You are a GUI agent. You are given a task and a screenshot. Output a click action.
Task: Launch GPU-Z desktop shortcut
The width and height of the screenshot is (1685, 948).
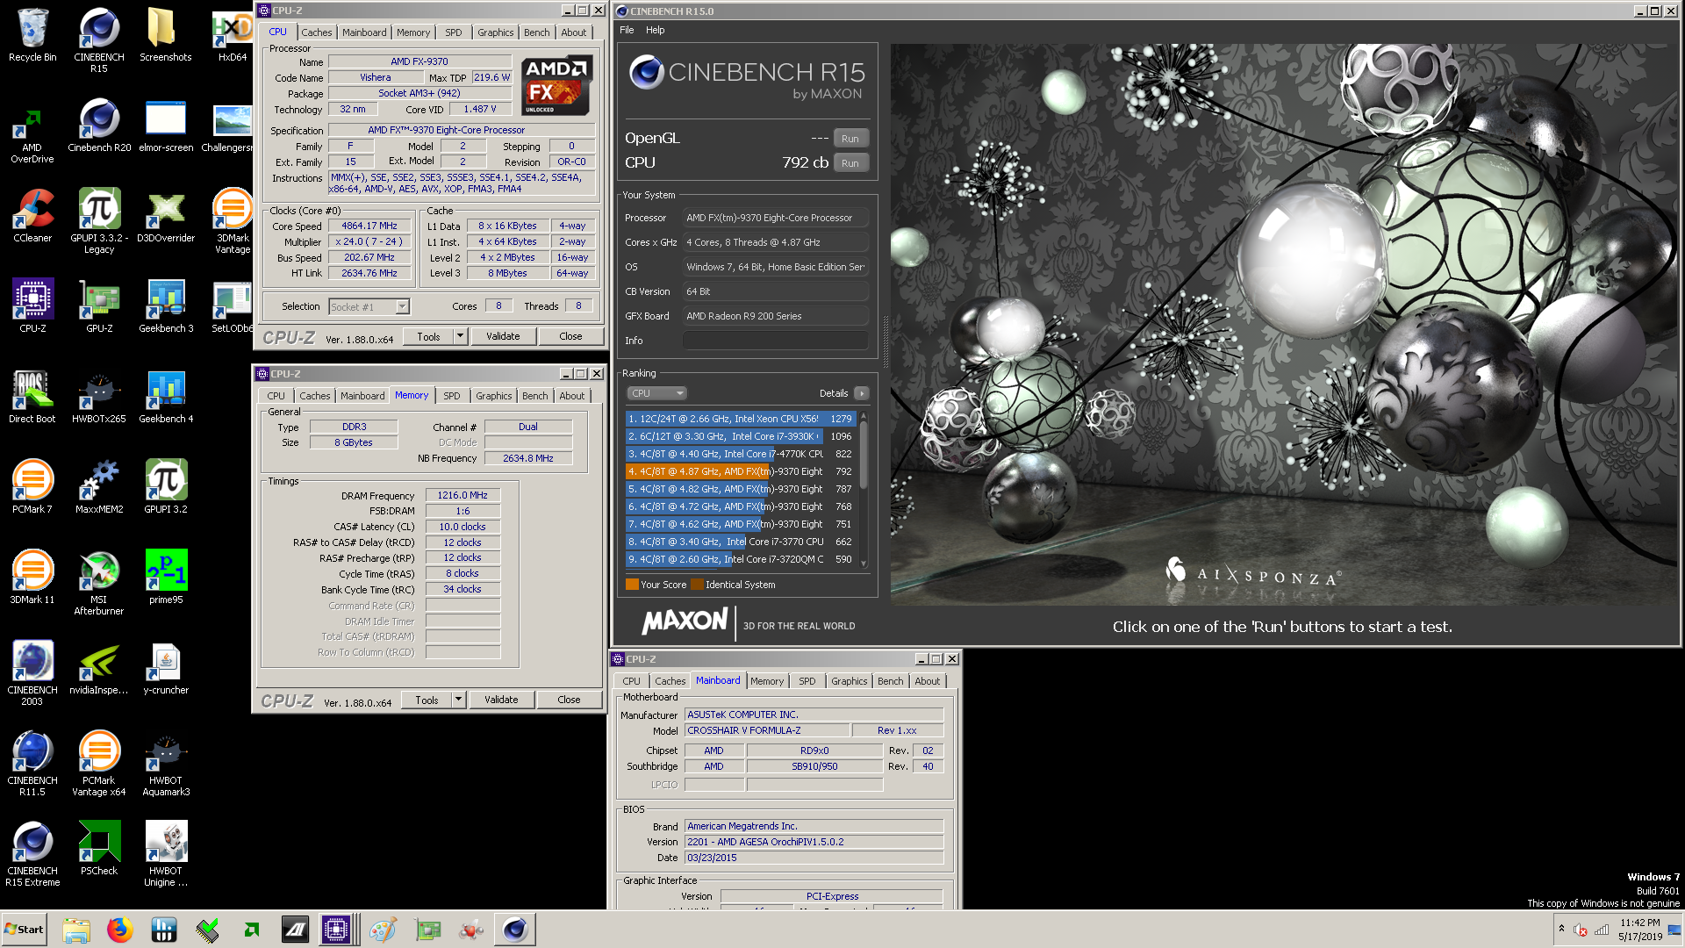point(99,306)
